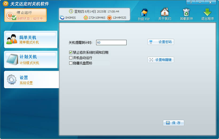Click the uninstall software (卸载软件) trash icon
The image size is (219, 139).
[x=186, y=14]
